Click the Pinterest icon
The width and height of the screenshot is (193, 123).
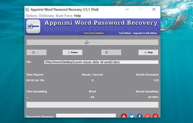[155, 116]
